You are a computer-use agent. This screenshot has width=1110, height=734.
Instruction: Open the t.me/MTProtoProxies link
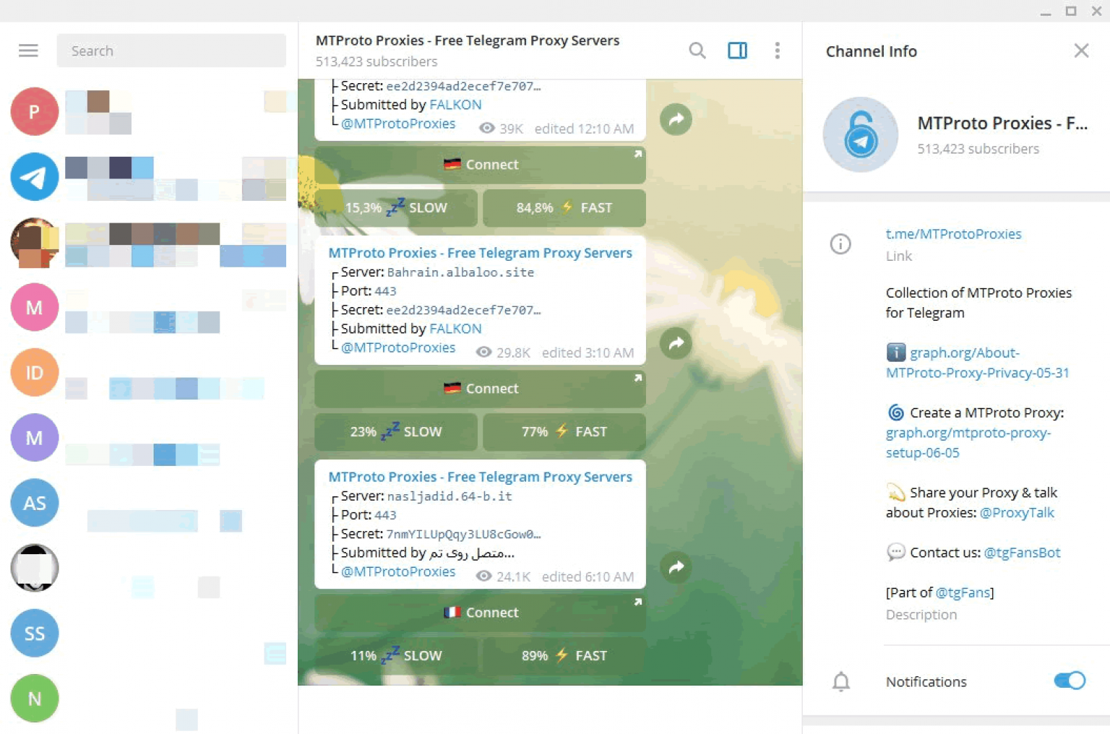point(953,234)
